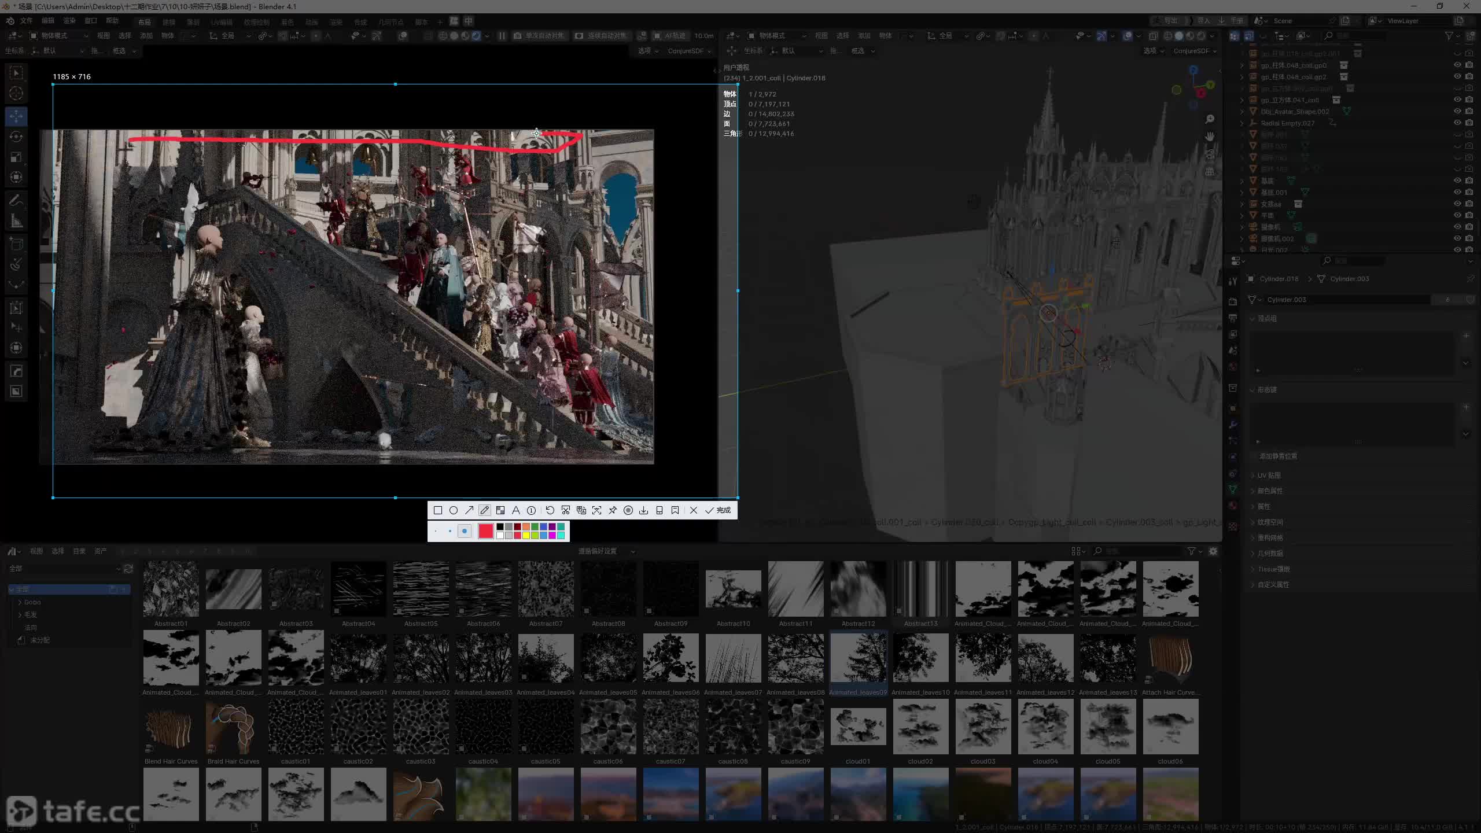Hide Radial Empty.027 in viewport
Viewport: 1481px width, 833px height.
coord(1457,123)
